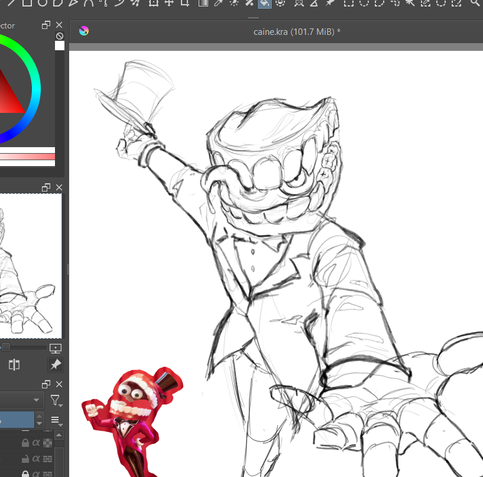Open the layer filter funnel menu
Viewport: 483px width, 477px height.
56,400
